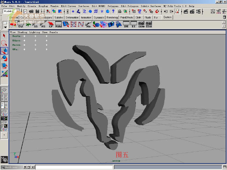Choose the Move tool in toolbox
This screenshot has height=170, width=227.
4,51
